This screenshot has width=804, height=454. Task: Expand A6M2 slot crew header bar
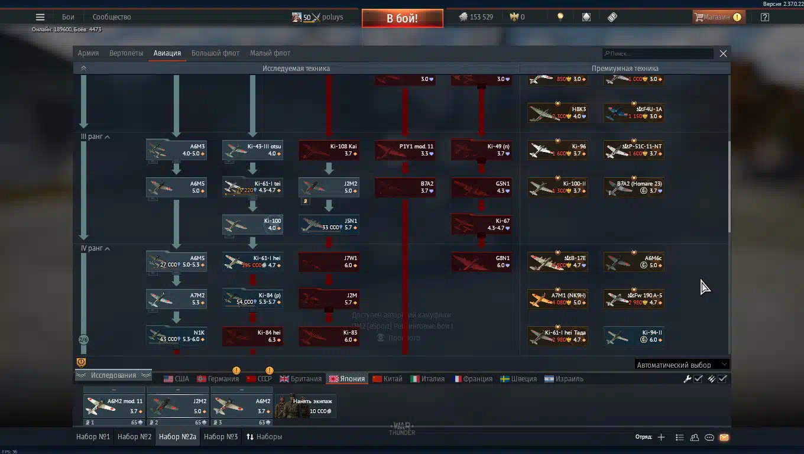(x=241, y=390)
